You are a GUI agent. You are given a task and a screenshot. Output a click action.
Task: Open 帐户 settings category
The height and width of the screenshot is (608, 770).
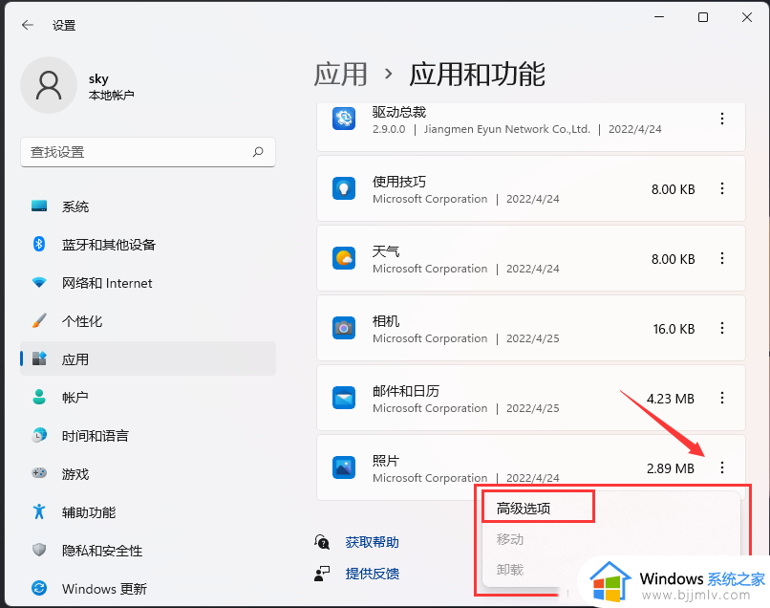(148, 397)
